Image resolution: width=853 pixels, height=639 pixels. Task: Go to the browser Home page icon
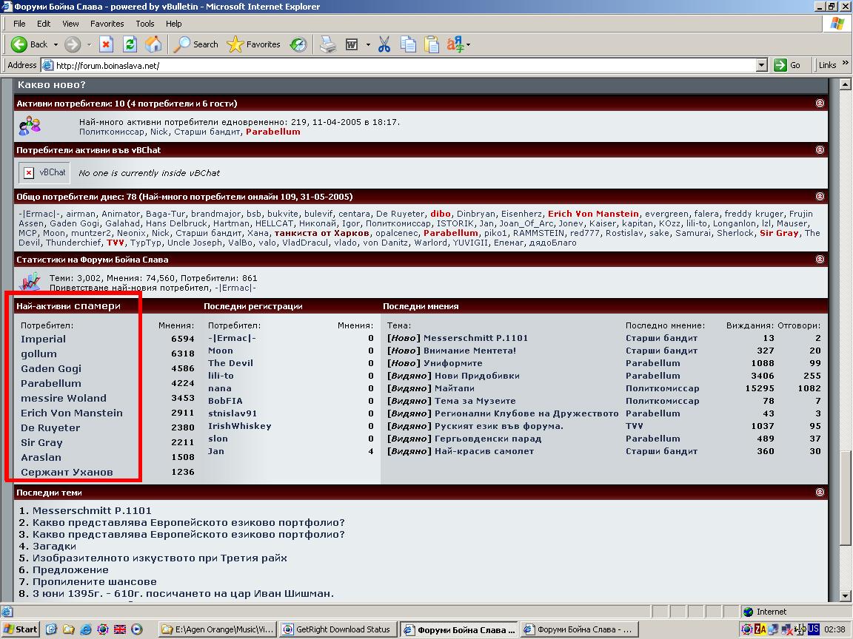153,44
